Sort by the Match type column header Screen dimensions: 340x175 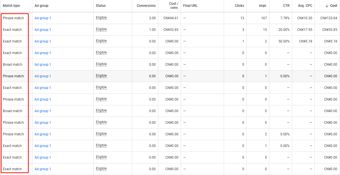(x=11, y=6)
